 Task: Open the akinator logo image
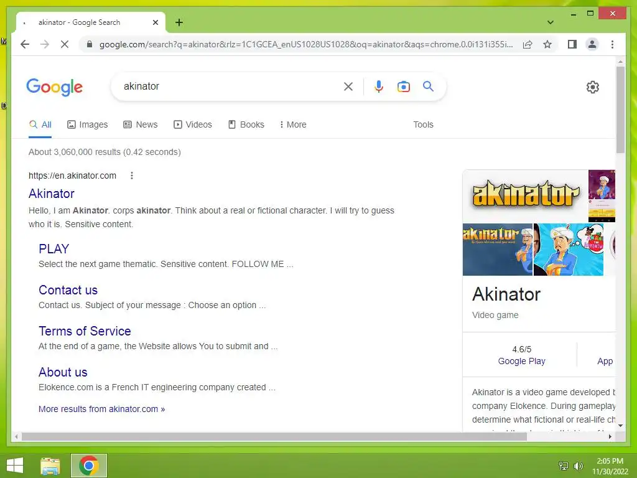pos(525,195)
